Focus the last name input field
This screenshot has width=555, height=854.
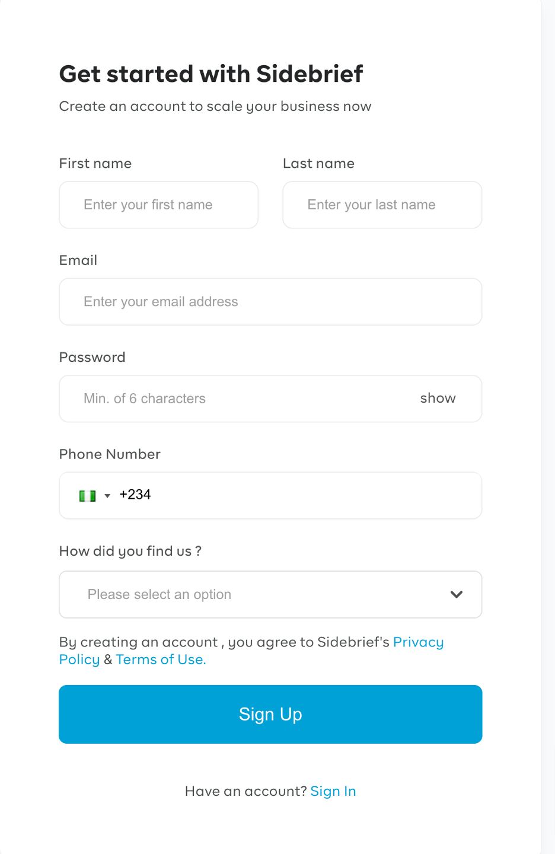tap(382, 205)
